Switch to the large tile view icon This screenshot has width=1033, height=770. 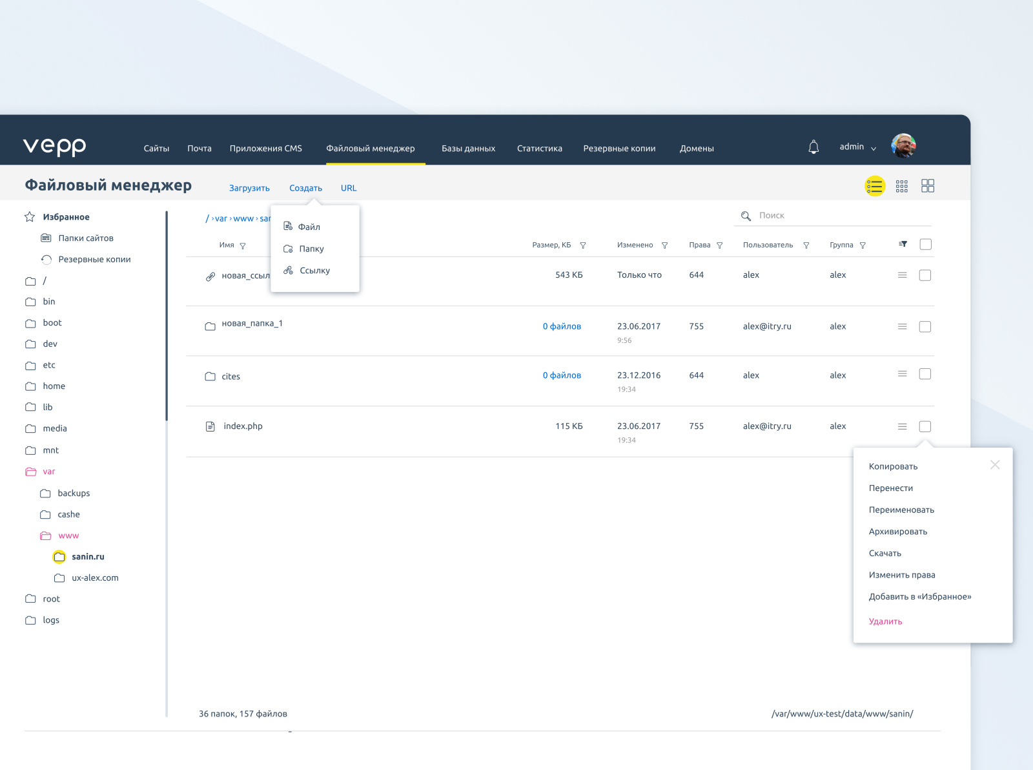click(x=928, y=186)
